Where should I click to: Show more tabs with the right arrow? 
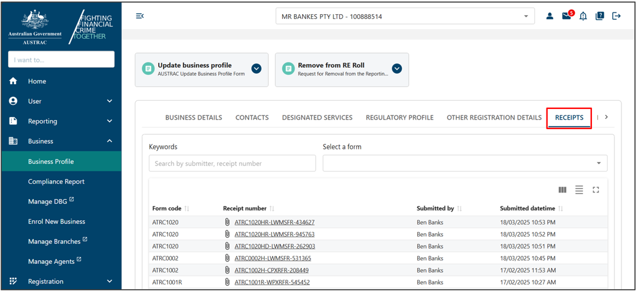tap(606, 117)
